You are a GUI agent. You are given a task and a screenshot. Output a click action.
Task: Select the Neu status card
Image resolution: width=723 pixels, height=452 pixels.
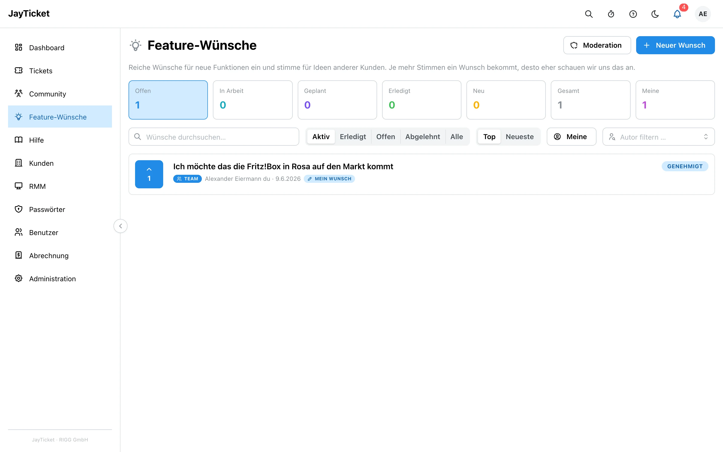pos(506,100)
